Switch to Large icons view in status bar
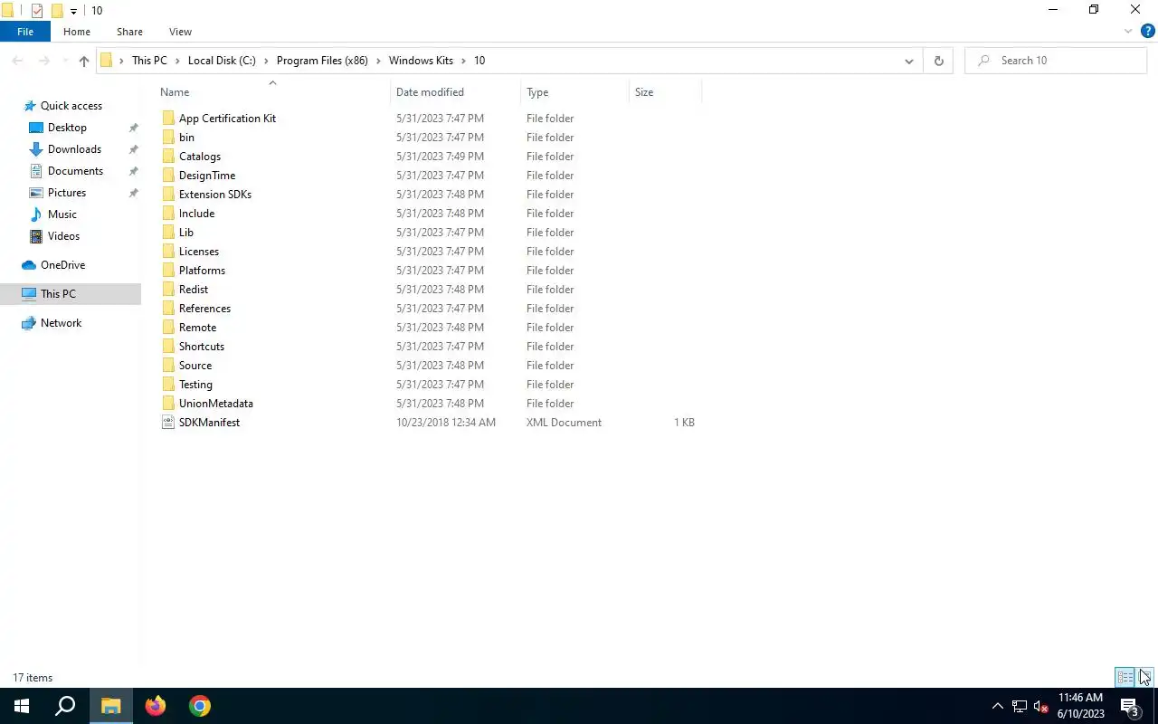This screenshot has height=724, width=1158. [x=1144, y=677]
